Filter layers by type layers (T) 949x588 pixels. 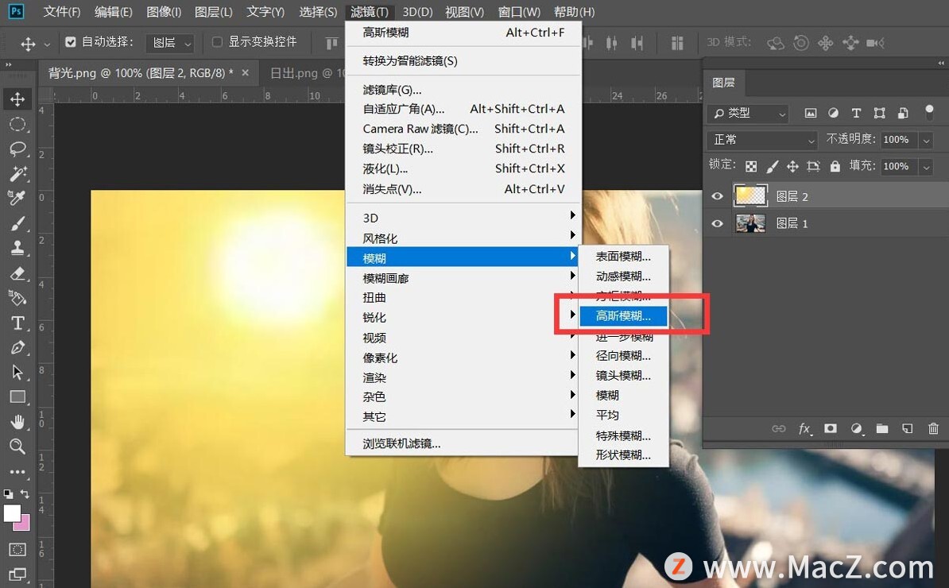pos(856,113)
